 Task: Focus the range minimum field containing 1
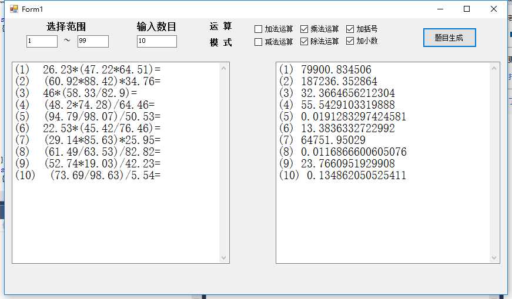42,42
